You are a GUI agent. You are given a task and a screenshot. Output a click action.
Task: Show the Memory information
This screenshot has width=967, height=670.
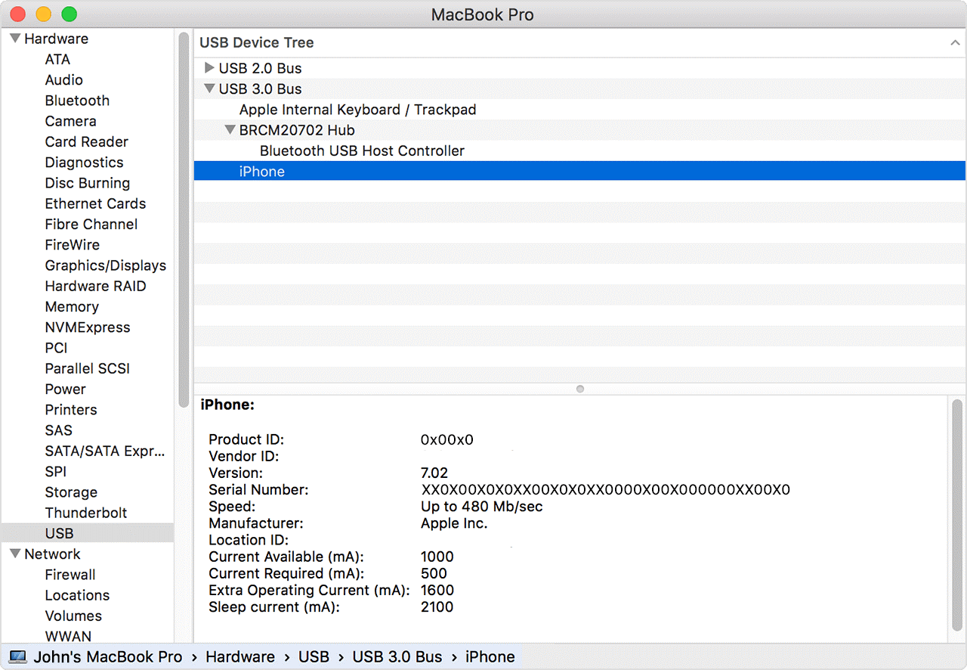click(x=72, y=306)
